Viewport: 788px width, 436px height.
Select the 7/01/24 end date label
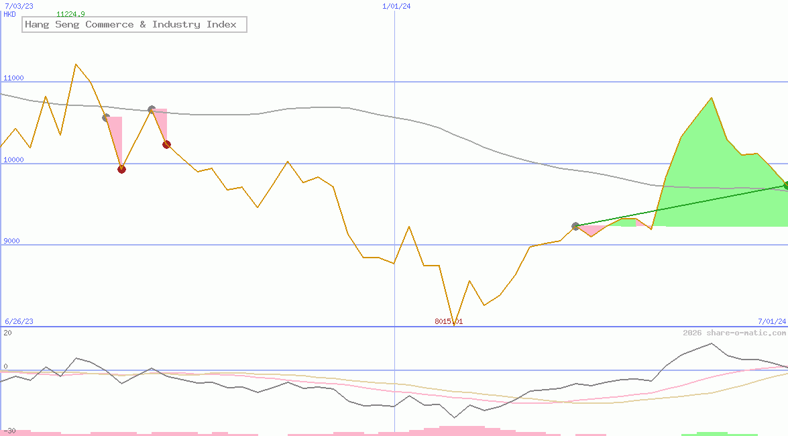772,321
